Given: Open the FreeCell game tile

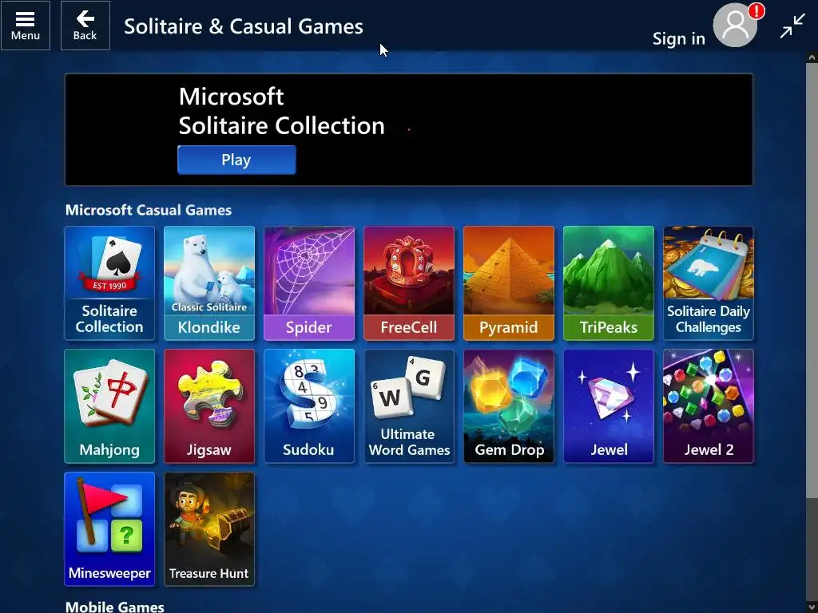Looking at the screenshot, I should click(x=409, y=283).
